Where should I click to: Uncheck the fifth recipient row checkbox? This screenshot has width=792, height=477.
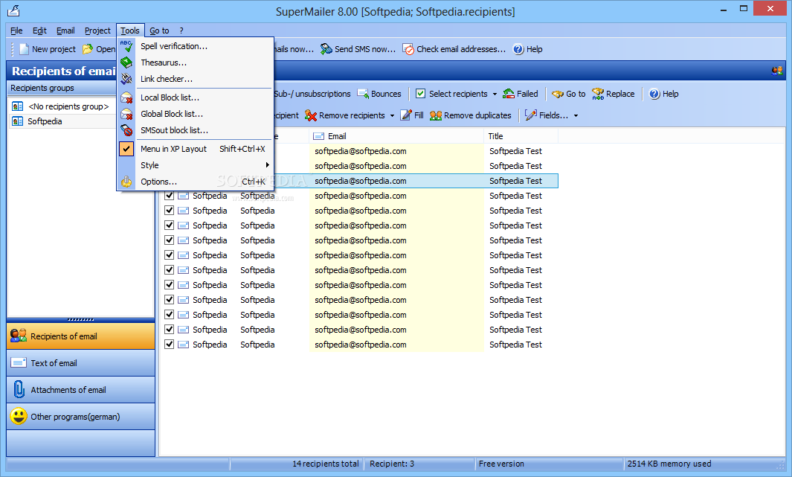(170, 210)
